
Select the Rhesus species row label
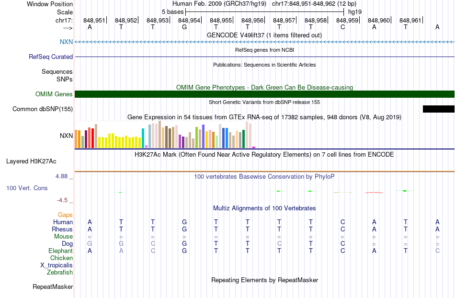(x=62, y=229)
